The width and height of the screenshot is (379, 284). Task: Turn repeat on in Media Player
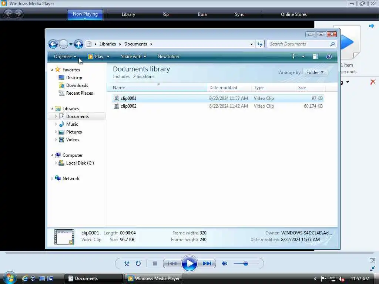138,263
